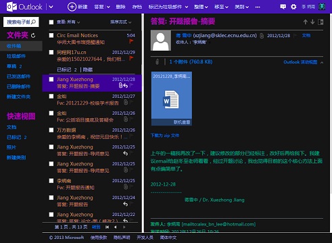Click the account profile picture
The image size is (332, 243).
(322, 7)
